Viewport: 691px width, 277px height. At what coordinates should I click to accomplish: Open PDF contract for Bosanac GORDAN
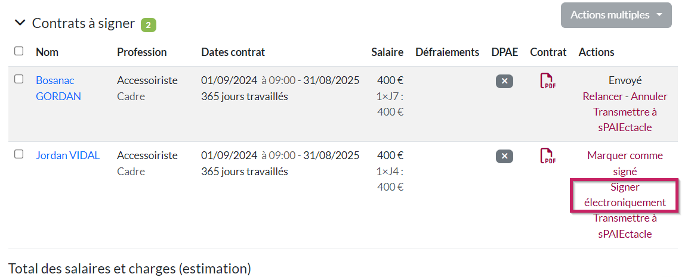(x=547, y=81)
